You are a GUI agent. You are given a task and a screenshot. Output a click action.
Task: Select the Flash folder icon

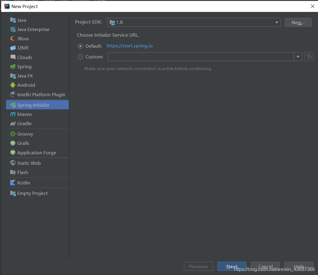(x=13, y=172)
